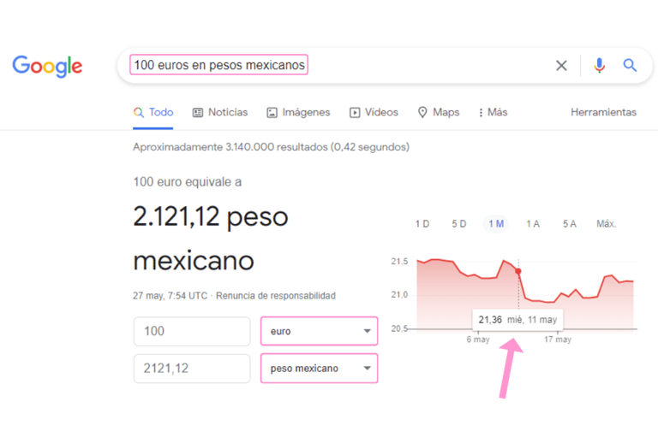
Task: Focus the amount field containing 100
Action: coord(192,331)
